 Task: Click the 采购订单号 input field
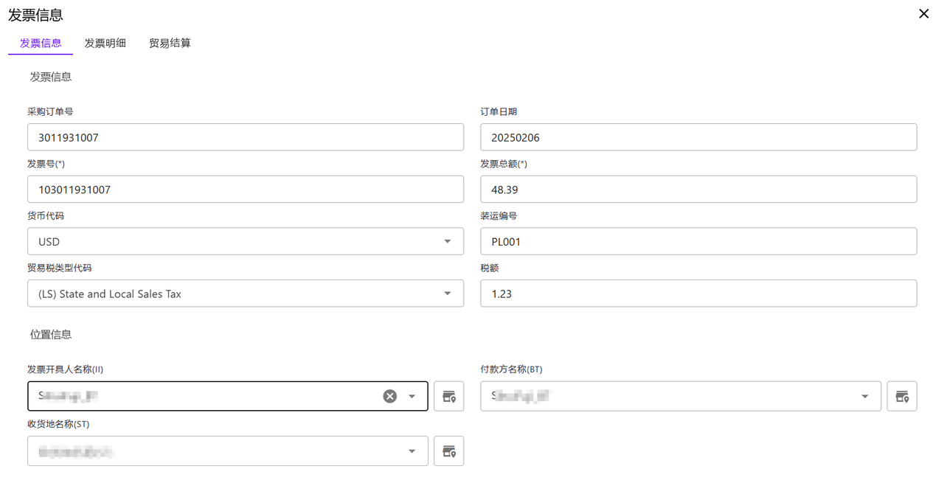coord(245,137)
